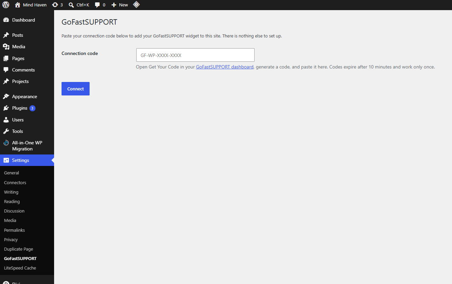This screenshot has width=452, height=284.
Task: Click the Projects pushpin icon
Action: click(6, 81)
